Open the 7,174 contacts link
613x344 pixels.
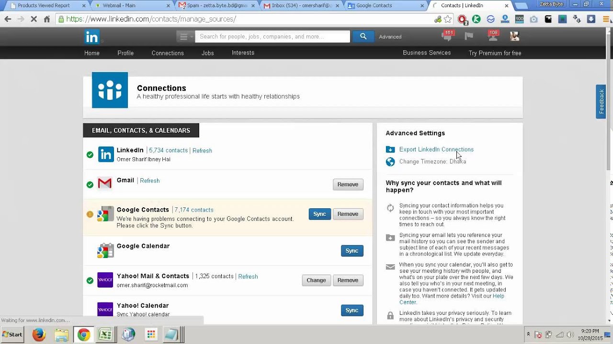tap(194, 210)
